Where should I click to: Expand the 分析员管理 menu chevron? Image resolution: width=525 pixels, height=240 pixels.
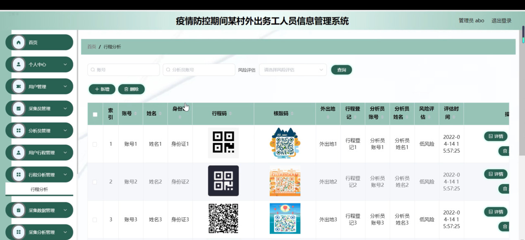pyautogui.click(x=65, y=131)
